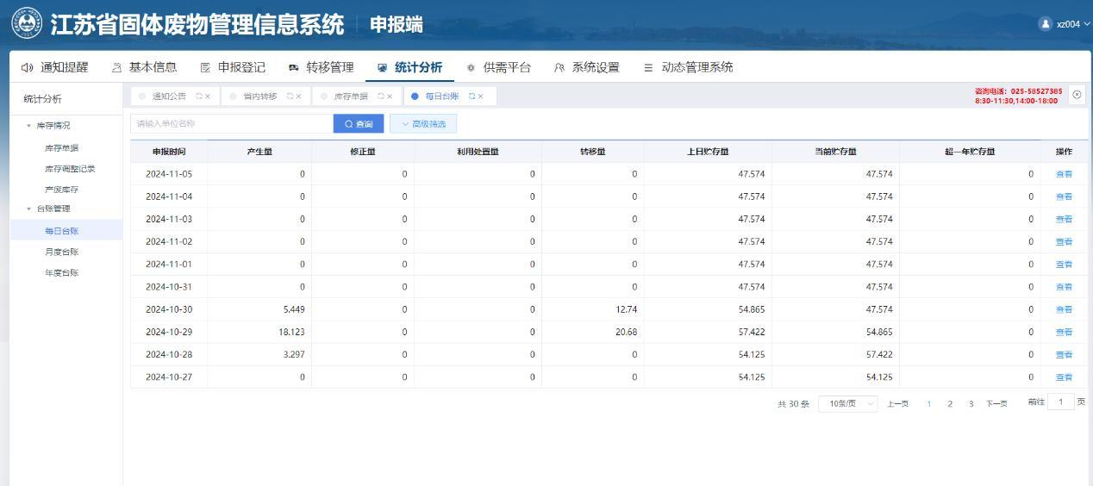Switch to the 库存单据 tab
Screen dimensions: 1093x486
(350, 97)
